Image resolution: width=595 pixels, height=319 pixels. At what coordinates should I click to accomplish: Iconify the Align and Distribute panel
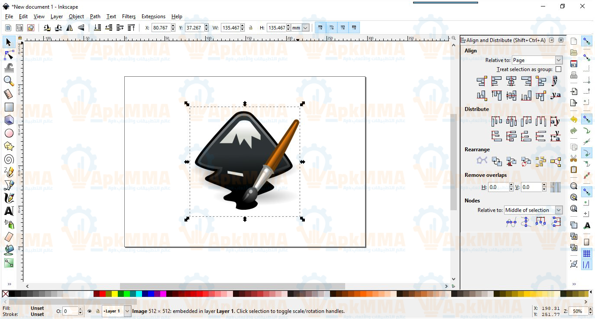coord(551,40)
